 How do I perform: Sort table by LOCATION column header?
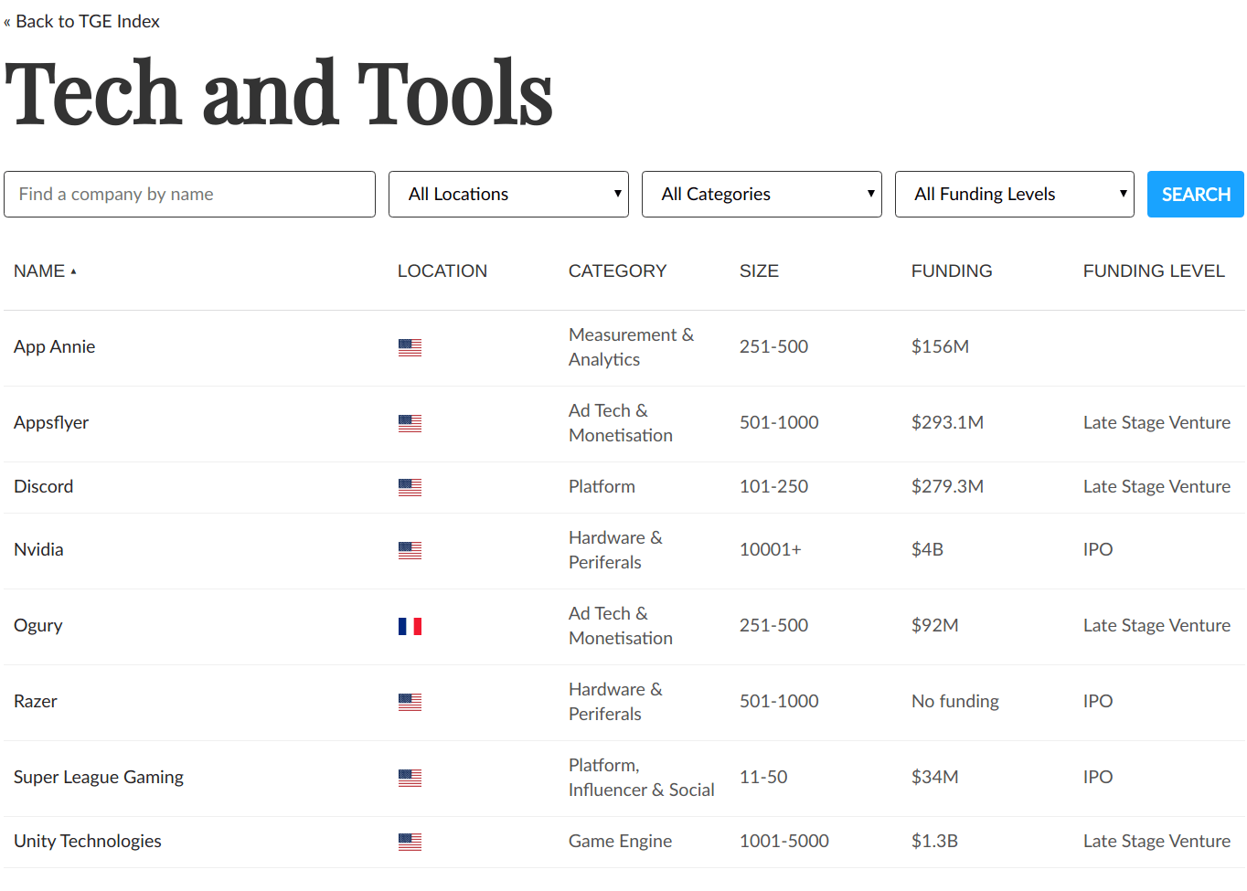click(x=442, y=271)
